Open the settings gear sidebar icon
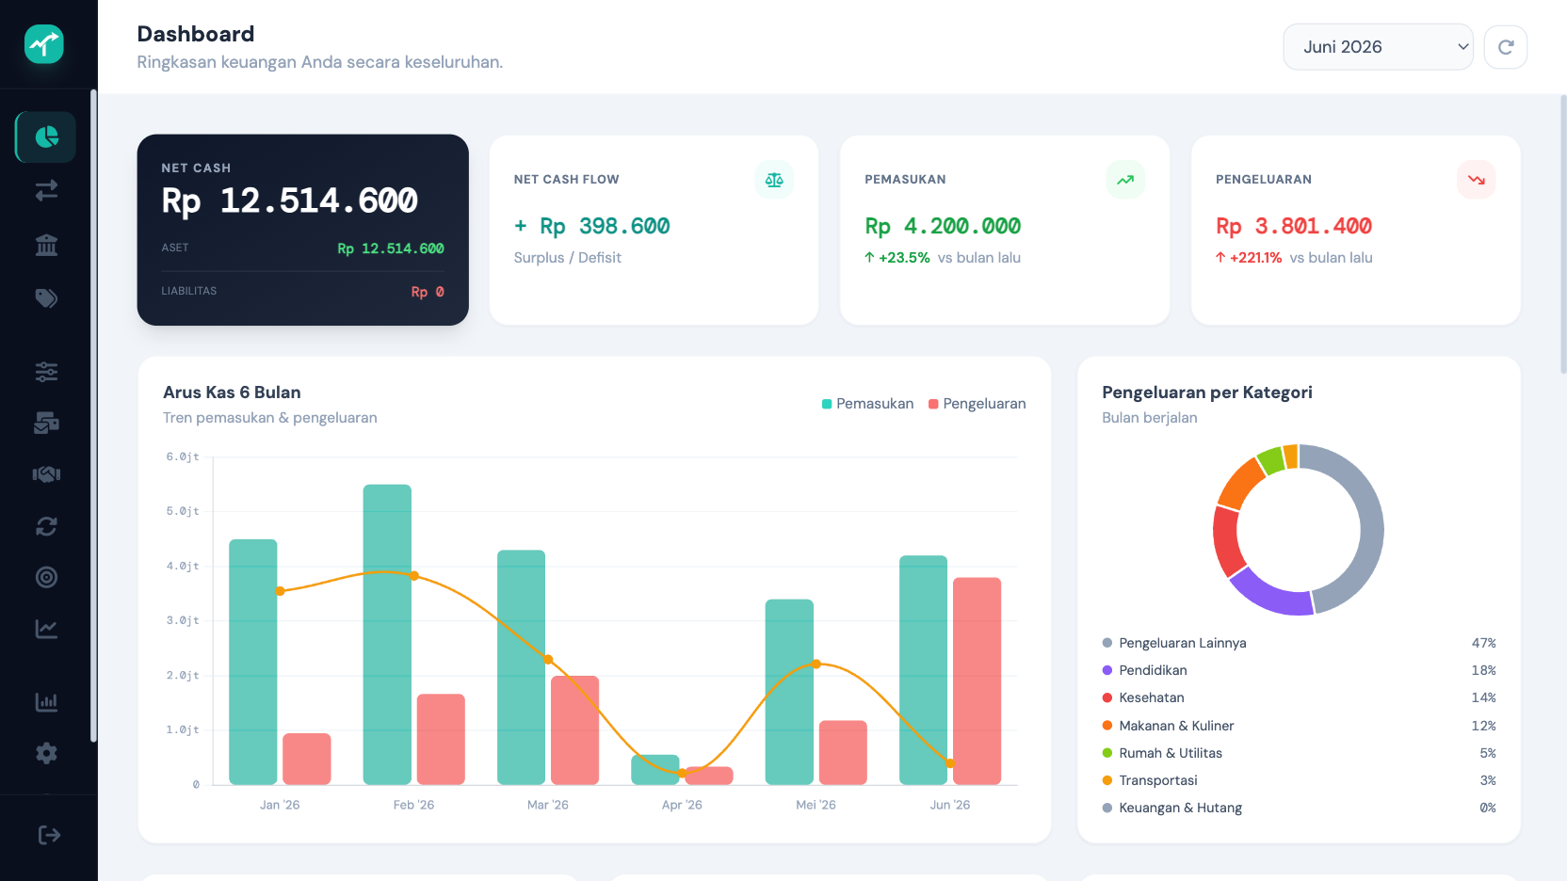 46,753
